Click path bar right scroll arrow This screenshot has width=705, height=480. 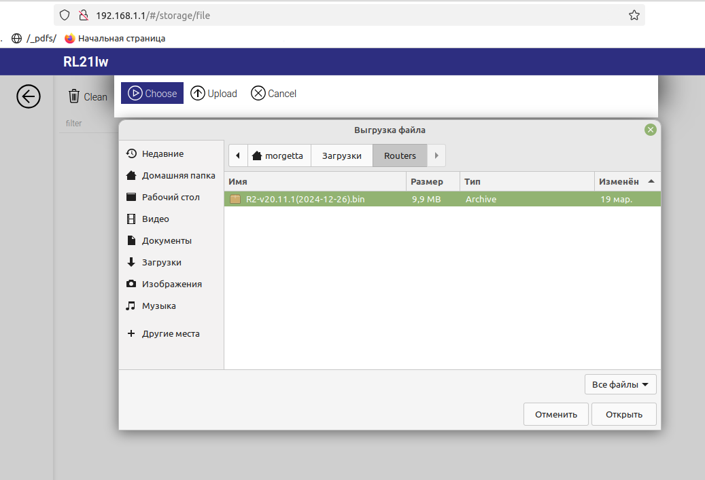click(436, 156)
